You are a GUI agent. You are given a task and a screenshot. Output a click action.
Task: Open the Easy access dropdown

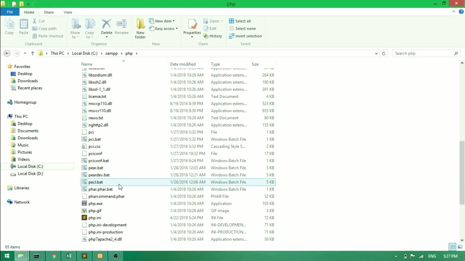point(163,29)
